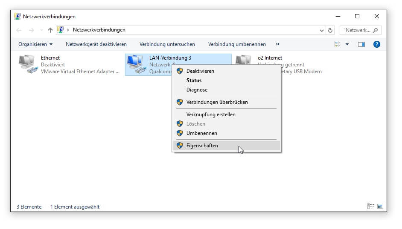Expand the address bar history dropdown
Screen dimensions: 402x229
(322, 30)
